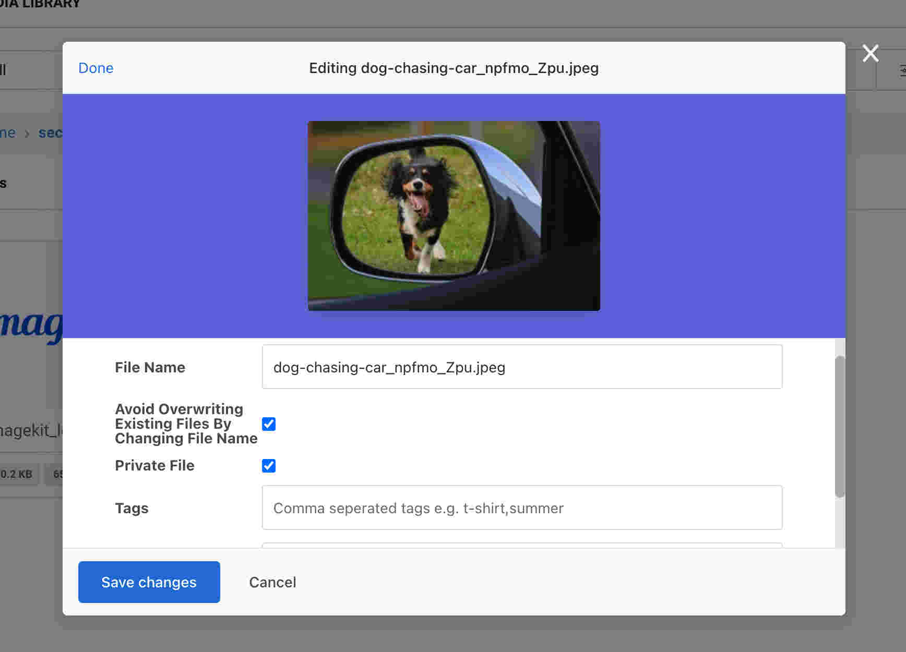This screenshot has height=652, width=906.
Task: Click the field partially visible below Tags
Action: 522,547
